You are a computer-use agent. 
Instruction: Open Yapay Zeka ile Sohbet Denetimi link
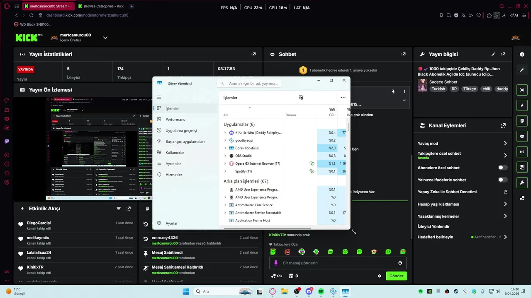[463, 192]
